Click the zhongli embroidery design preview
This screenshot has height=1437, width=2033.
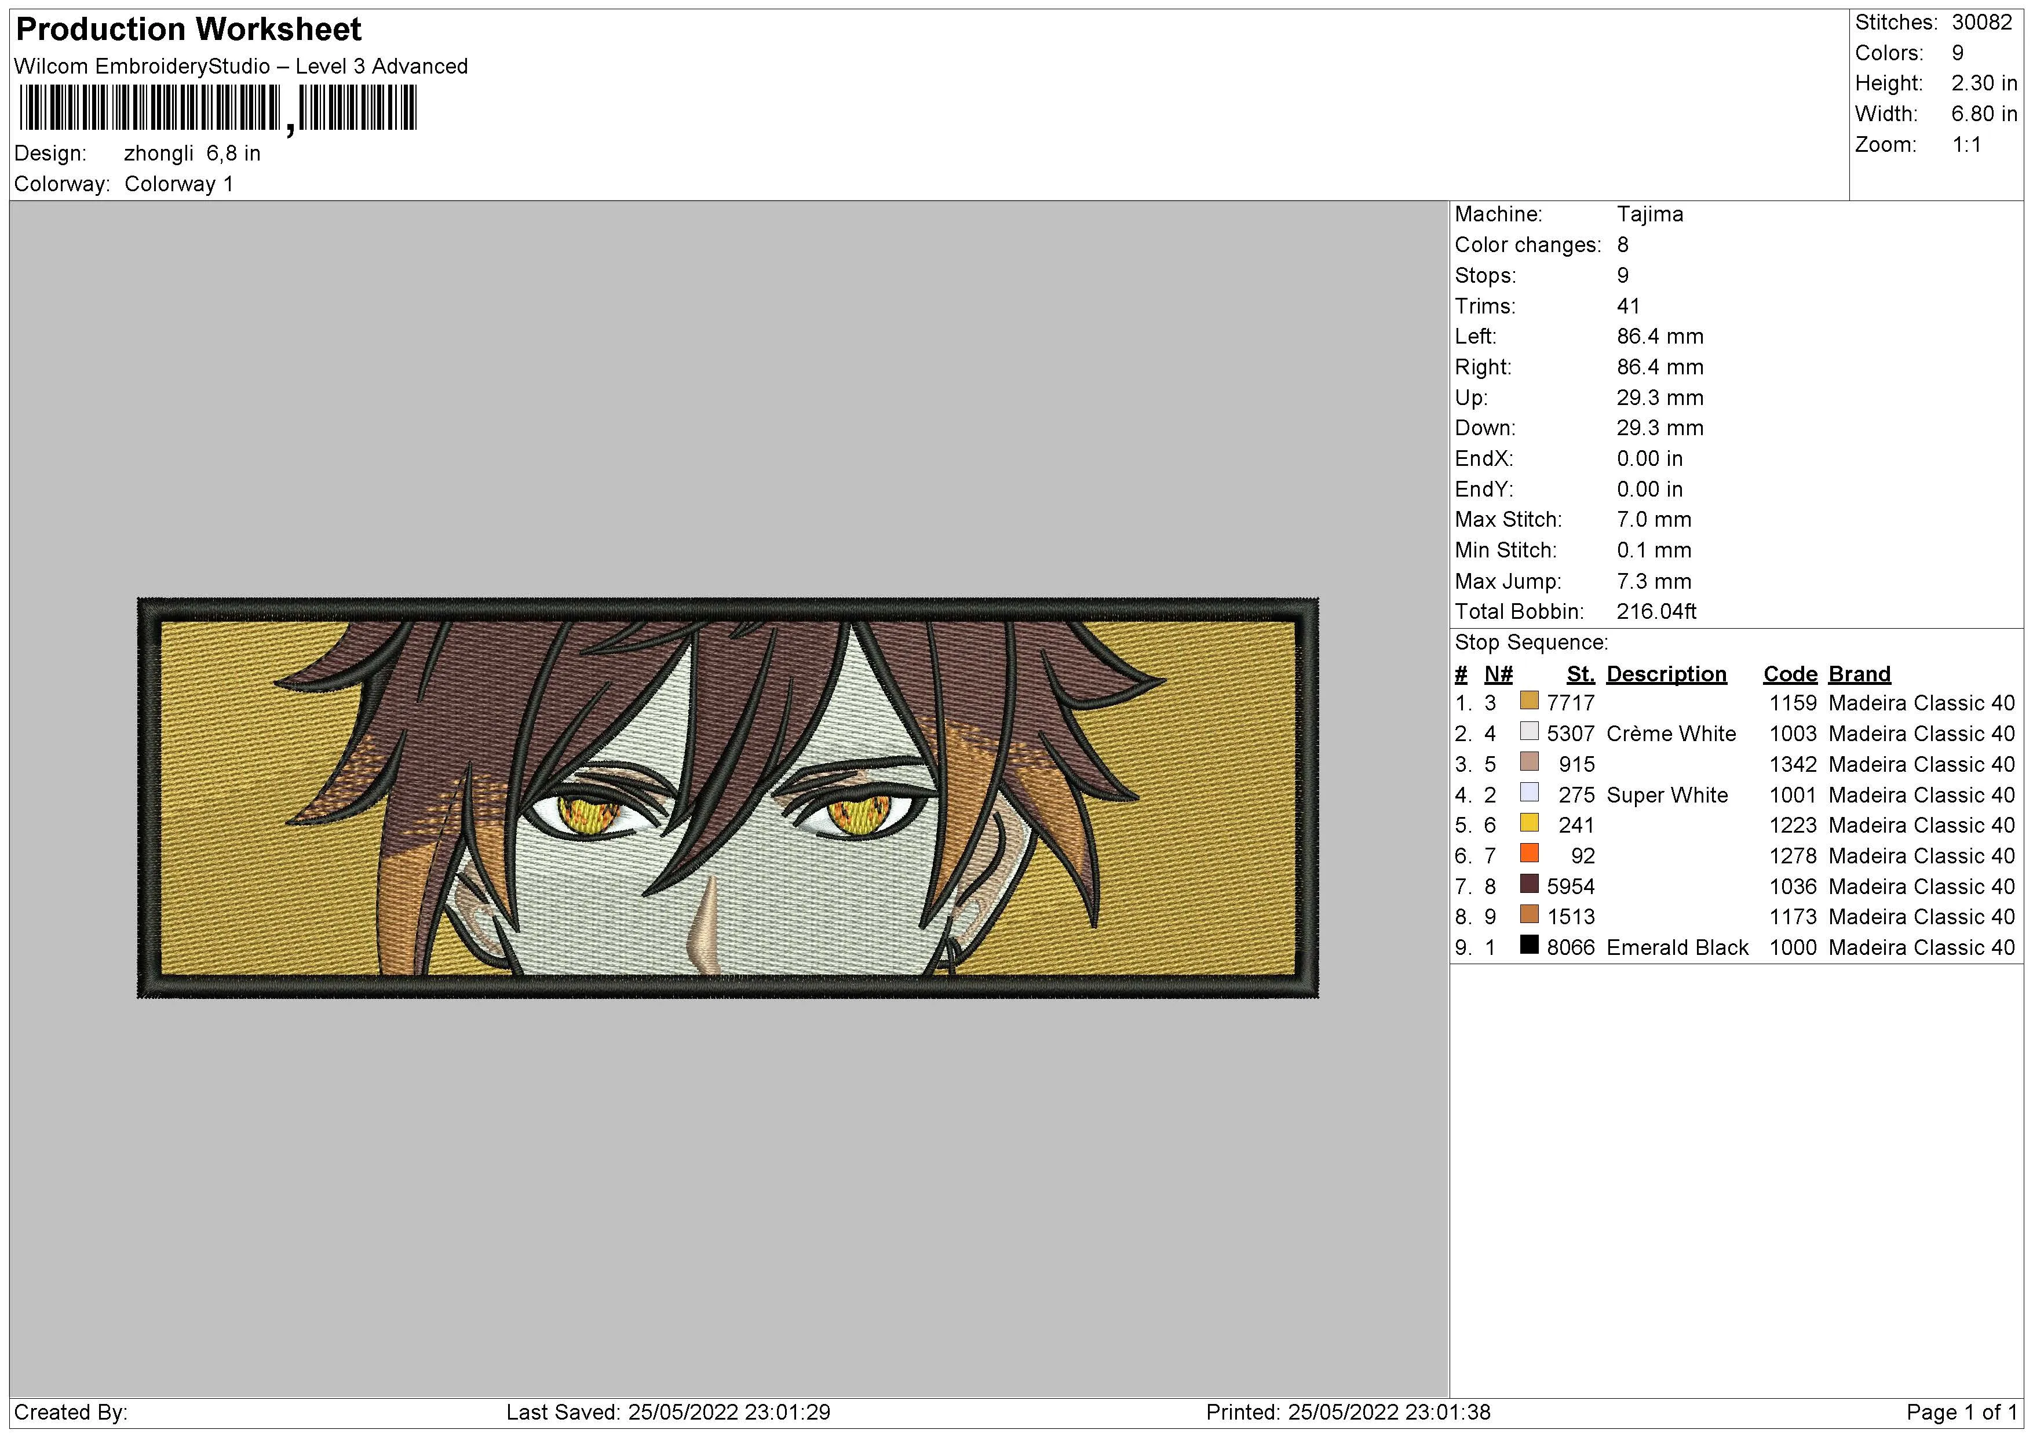[x=728, y=798]
